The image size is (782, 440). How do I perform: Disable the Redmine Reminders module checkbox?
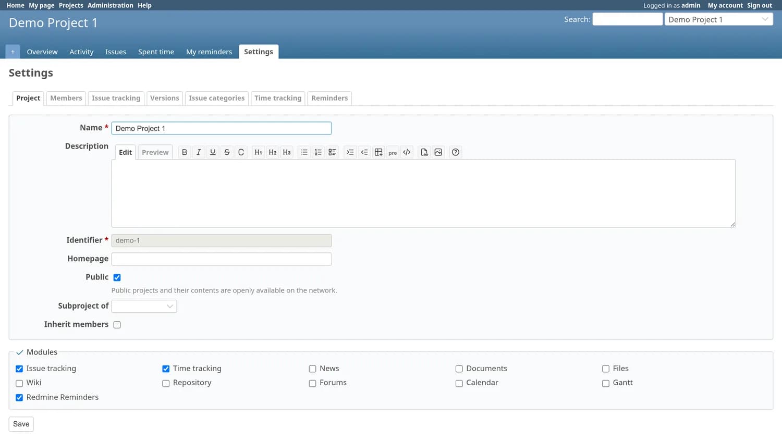[19, 397]
